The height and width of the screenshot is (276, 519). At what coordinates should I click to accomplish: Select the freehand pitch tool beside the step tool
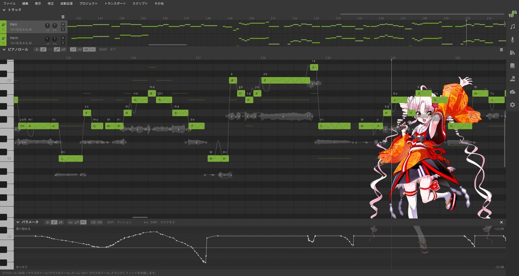(64, 50)
